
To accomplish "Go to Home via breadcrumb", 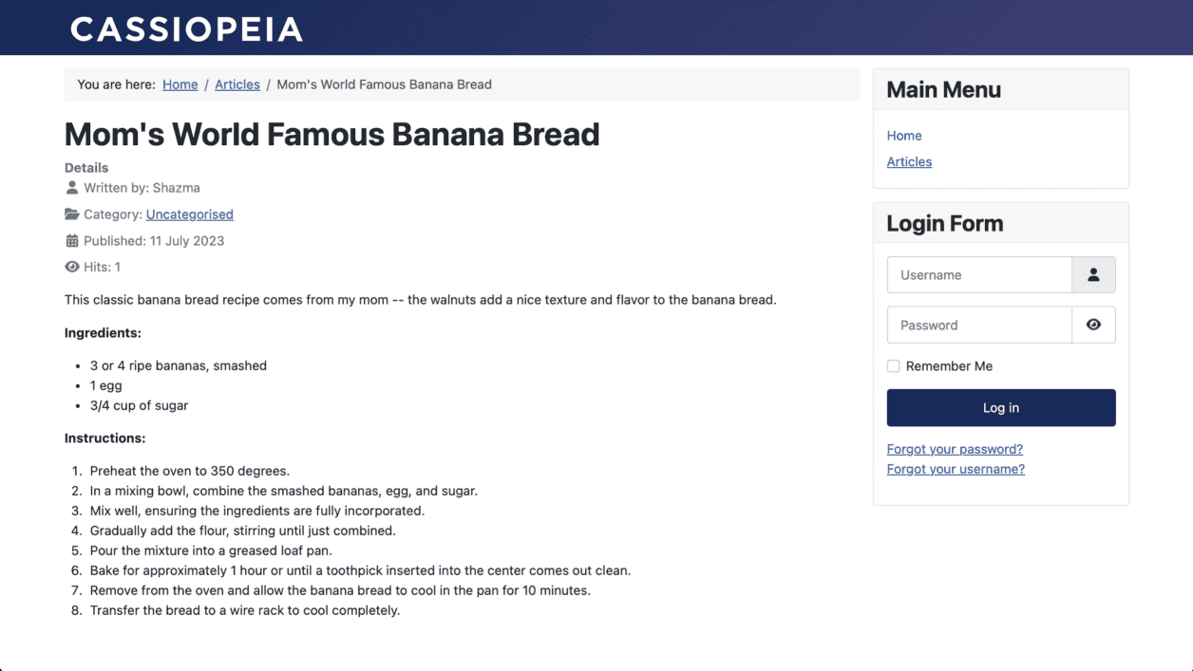I will click(x=180, y=84).
